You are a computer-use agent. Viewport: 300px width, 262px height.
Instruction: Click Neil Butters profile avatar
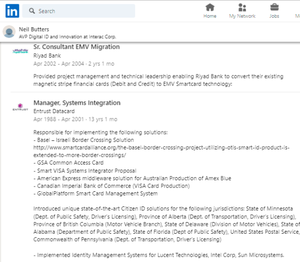click(9, 32)
